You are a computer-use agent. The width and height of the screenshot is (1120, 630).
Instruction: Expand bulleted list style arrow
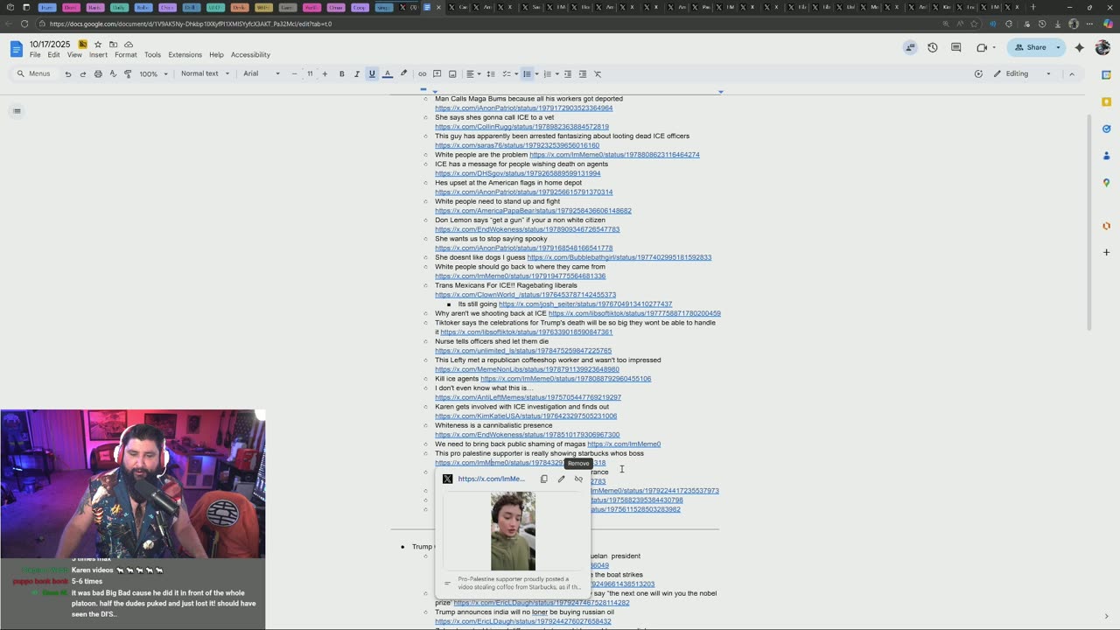(x=536, y=74)
